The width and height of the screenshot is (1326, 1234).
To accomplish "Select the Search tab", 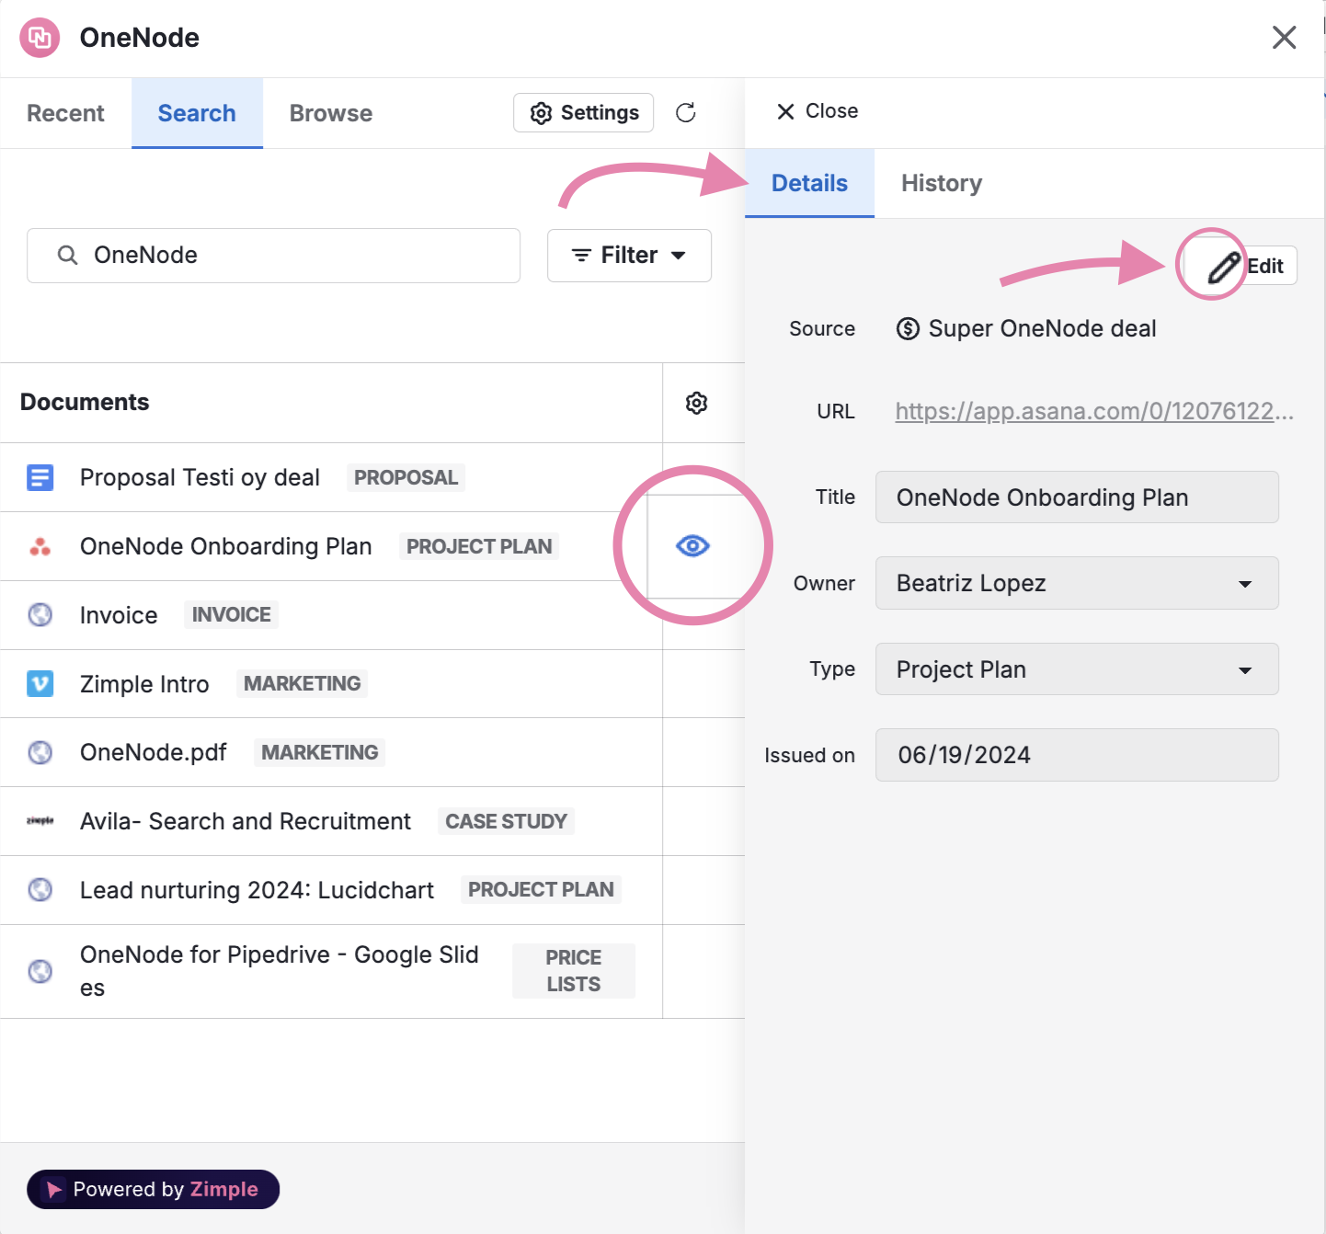I will tap(197, 113).
